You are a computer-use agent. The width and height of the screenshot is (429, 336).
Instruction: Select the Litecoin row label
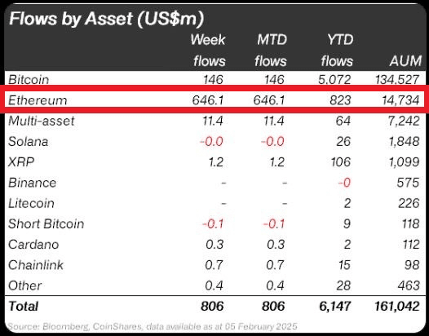pyautogui.click(x=31, y=203)
